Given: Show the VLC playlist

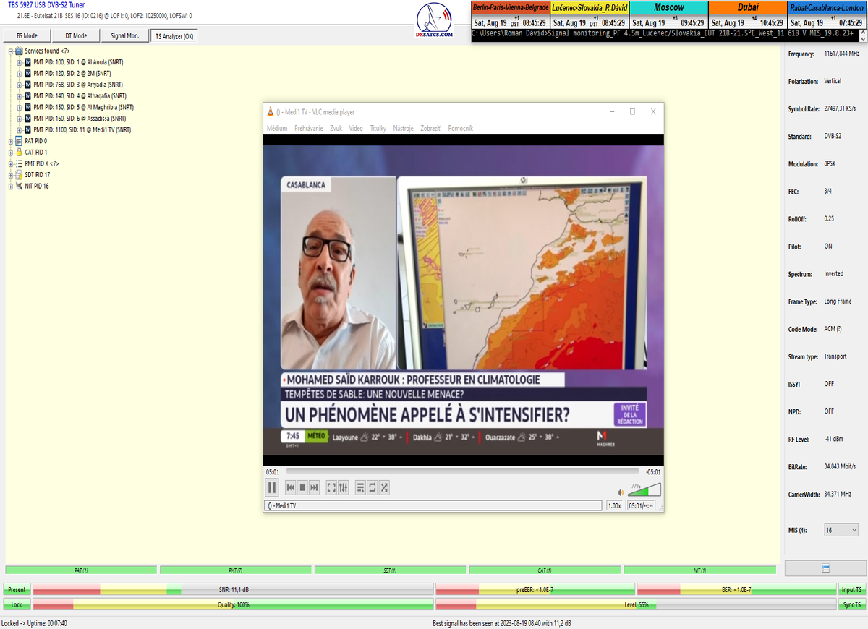Looking at the screenshot, I should (x=360, y=488).
